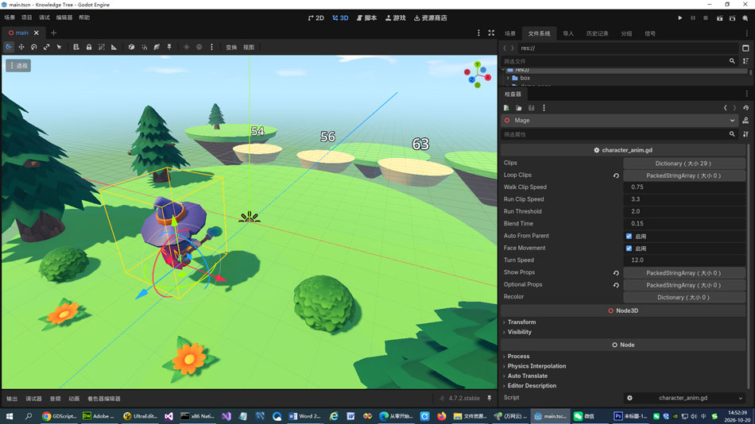Open Clips Dictionary (大小 29)

[683, 163]
